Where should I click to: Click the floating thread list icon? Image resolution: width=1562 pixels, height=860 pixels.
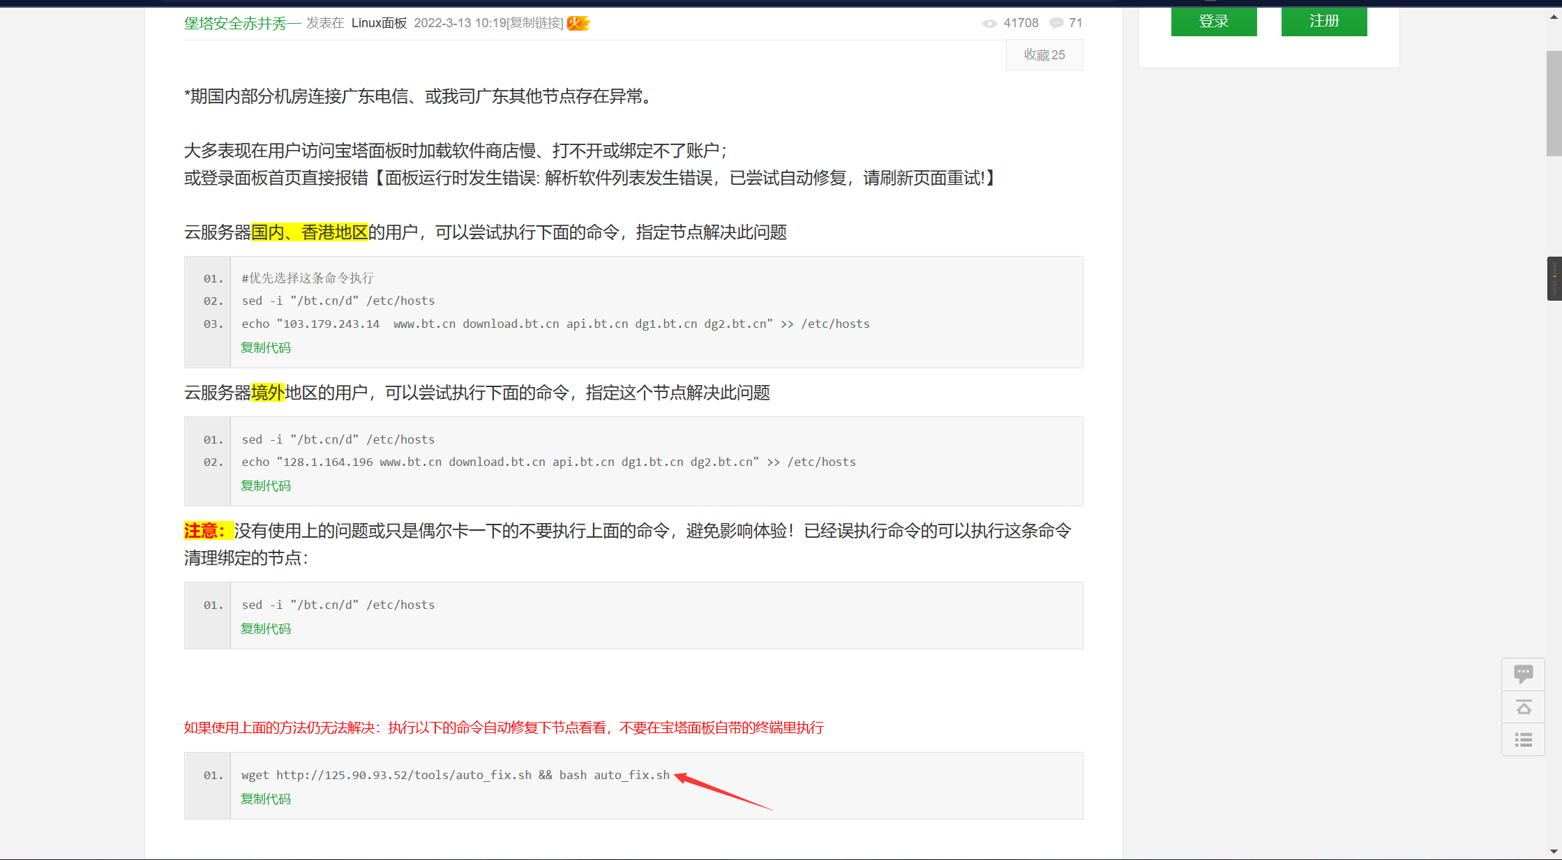coord(1524,740)
